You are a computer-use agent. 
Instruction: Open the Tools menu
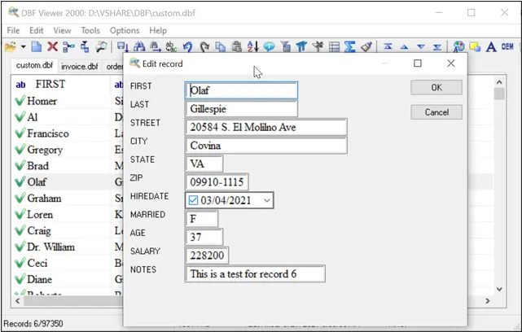(90, 31)
